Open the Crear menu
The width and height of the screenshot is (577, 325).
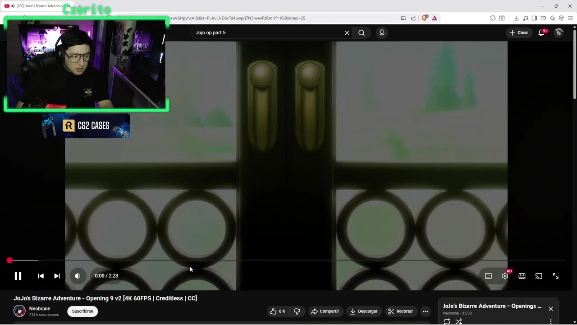[x=519, y=32]
